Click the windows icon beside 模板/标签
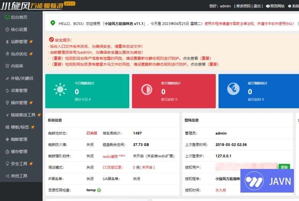This screenshot has width=299, height=201. [7, 127]
